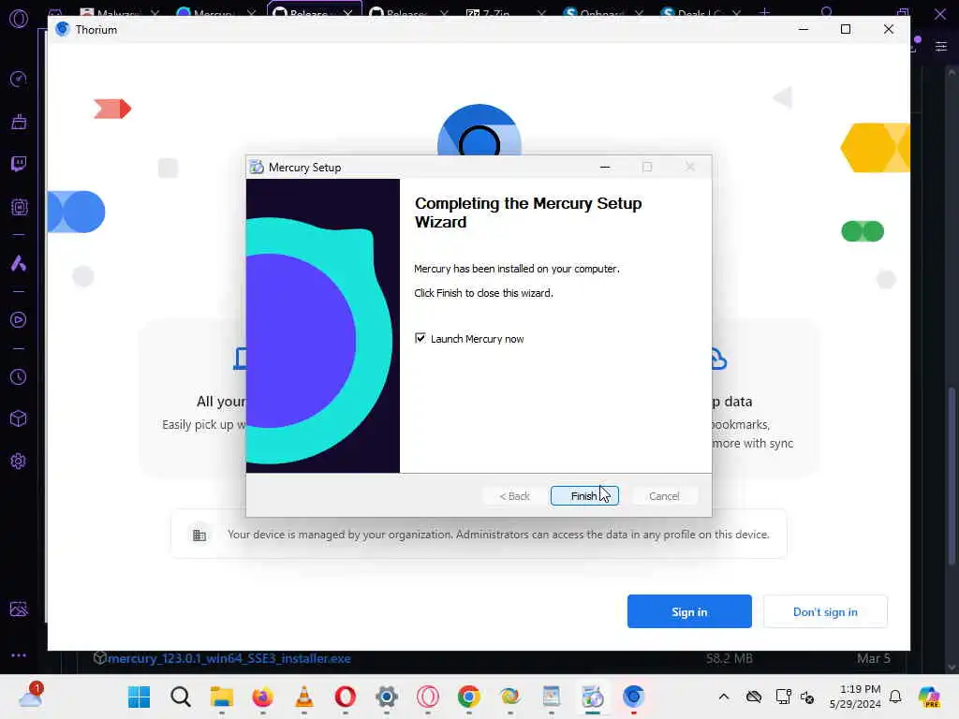959x719 pixels.
Task: Choose Don't sign in in Thorium
Action: click(825, 611)
